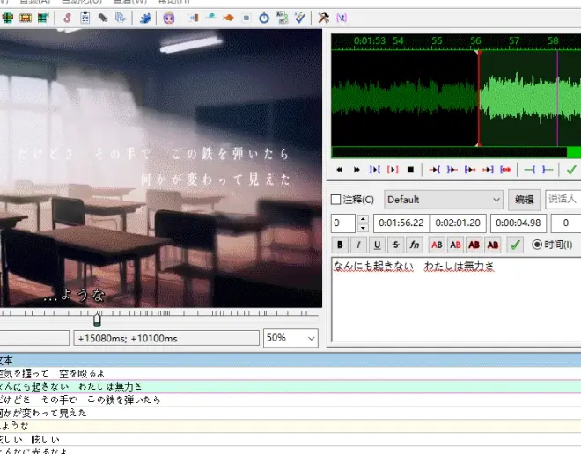Select the subtitle row だけどさ その手で この鉄を弾いたら

[290, 399]
